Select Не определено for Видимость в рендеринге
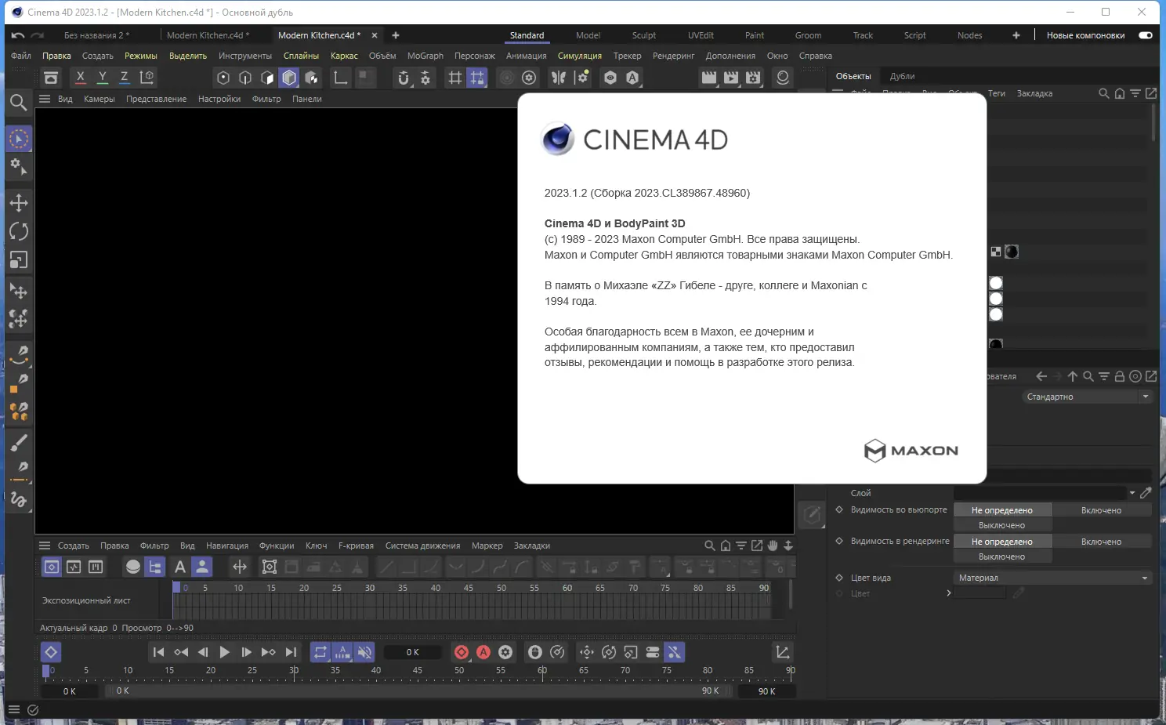Image resolution: width=1166 pixels, height=725 pixels. click(1002, 542)
